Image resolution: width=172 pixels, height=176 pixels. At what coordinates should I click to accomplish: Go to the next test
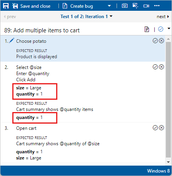(163, 17)
